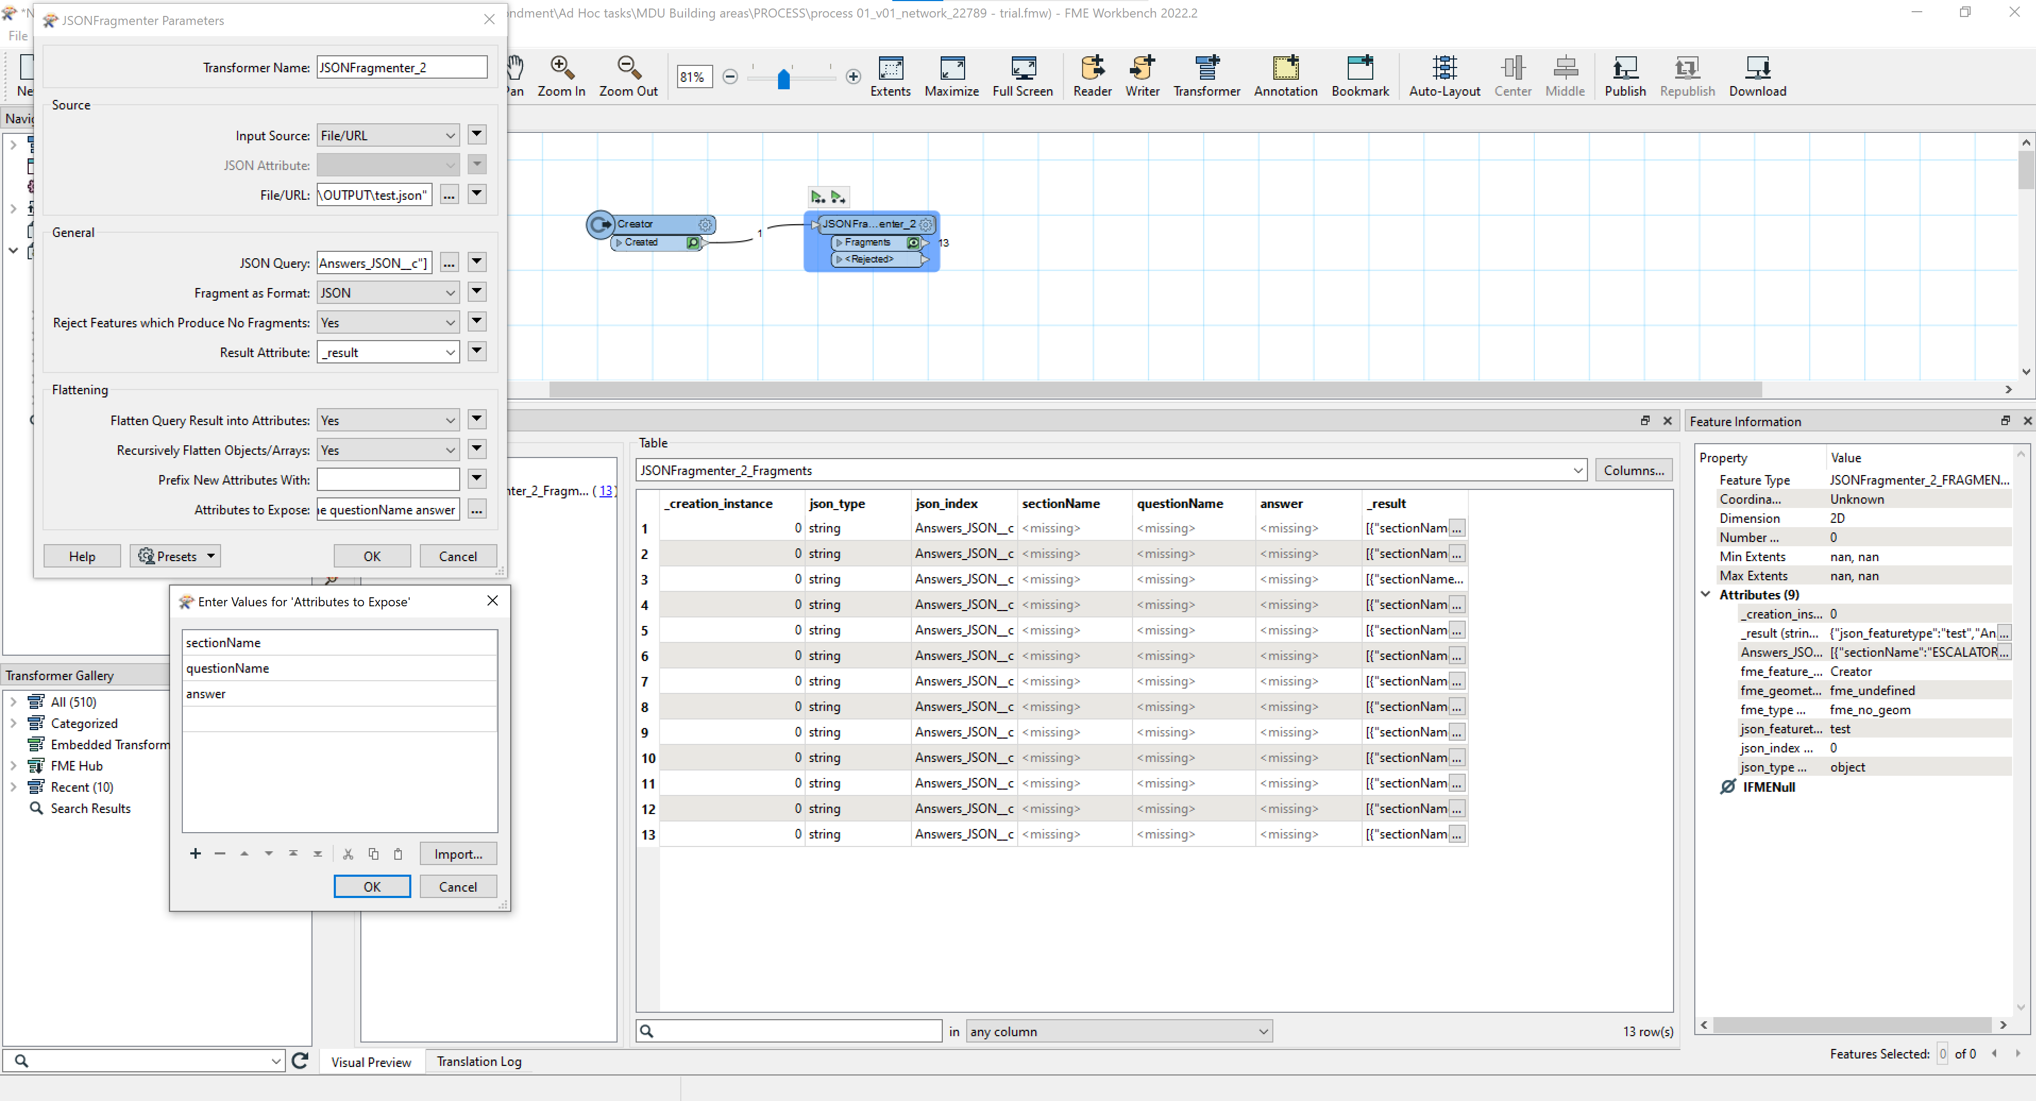Inspect cached features on Fragments port
The width and height of the screenshot is (2036, 1101).
(x=914, y=243)
